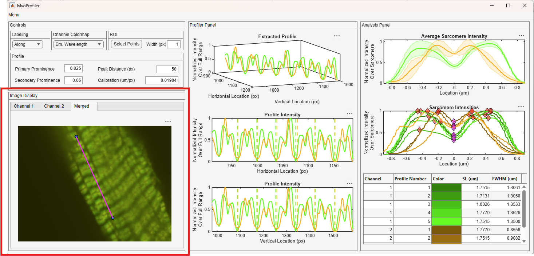The image size is (534, 256).
Task: Switch to the Channel 1 tab
Action: click(24, 106)
